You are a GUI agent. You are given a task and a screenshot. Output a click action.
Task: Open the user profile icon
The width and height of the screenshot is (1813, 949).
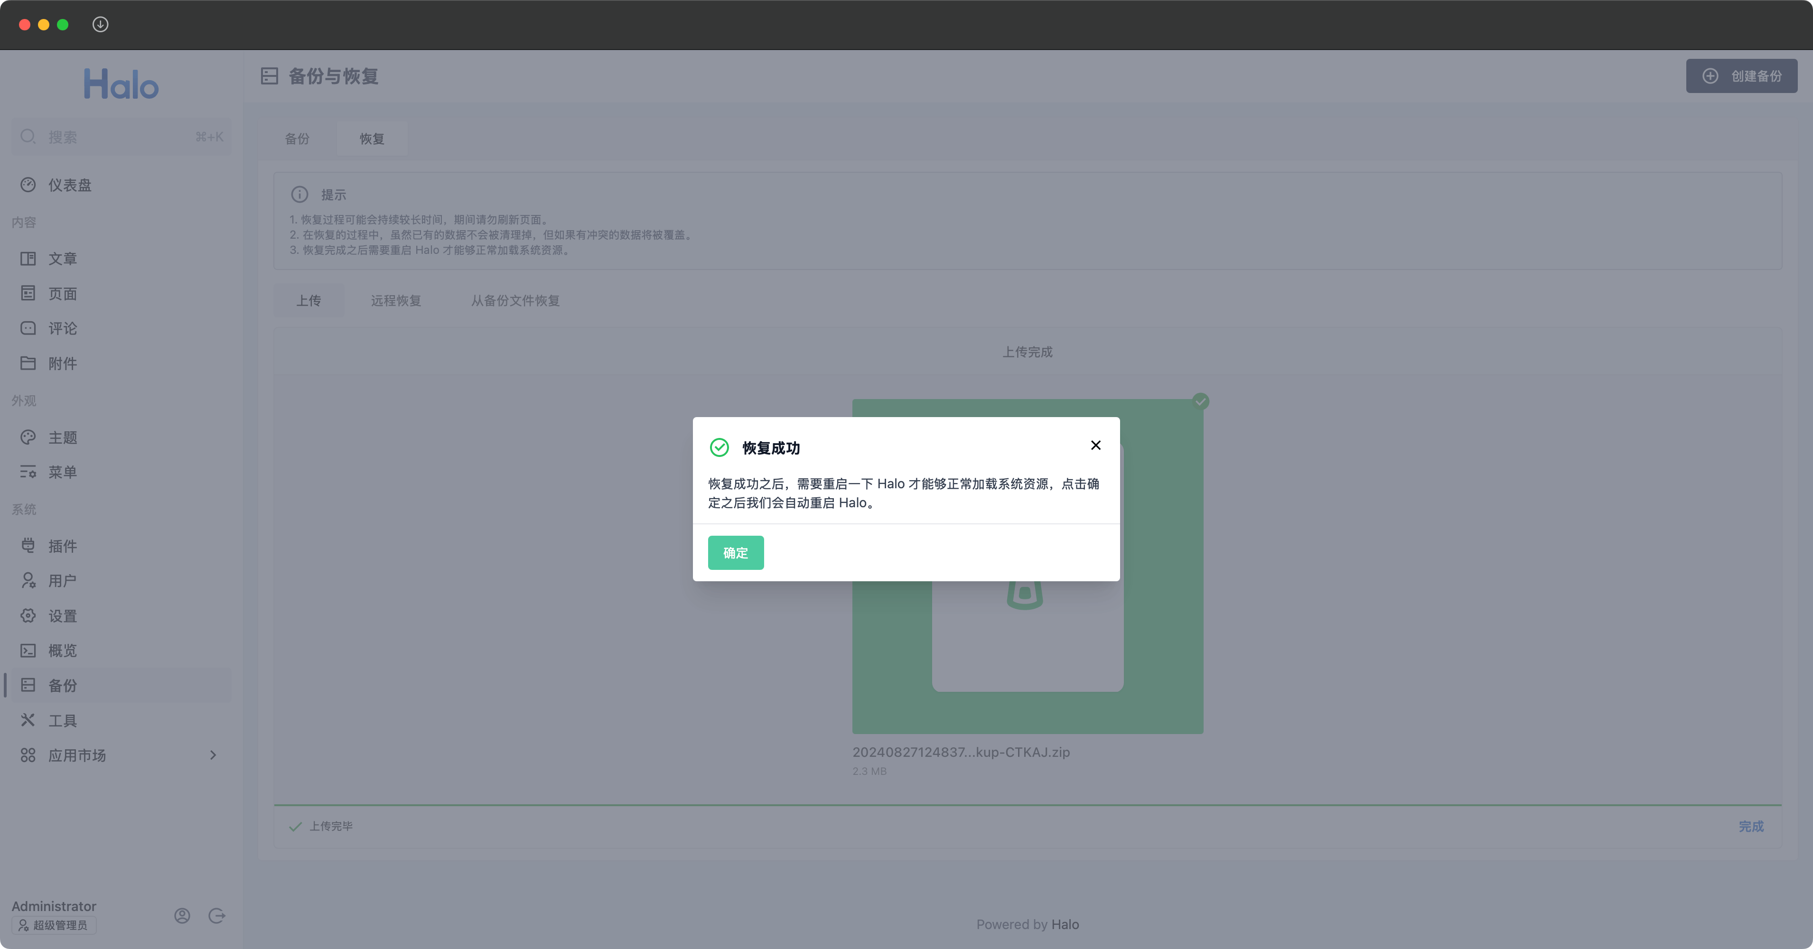[x=182, y=916]
